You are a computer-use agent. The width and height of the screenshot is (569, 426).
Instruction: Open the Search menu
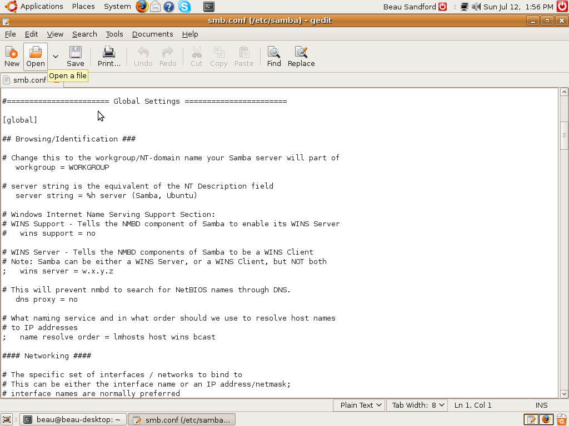84,34
